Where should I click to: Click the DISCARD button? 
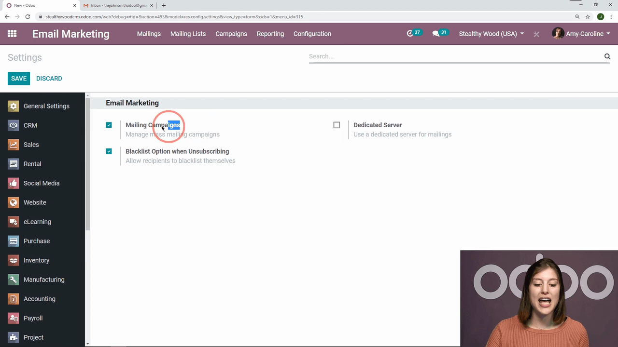click(49, 79)
